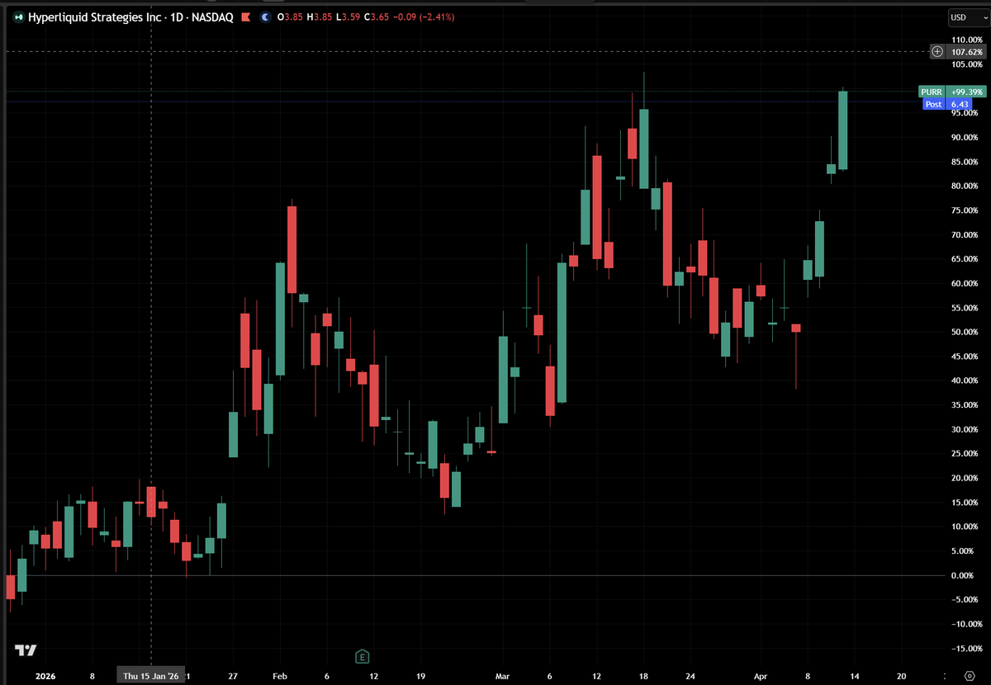Click the Mar label on time axis
This screenshot has width=991, height=685.
click(503, 676)
